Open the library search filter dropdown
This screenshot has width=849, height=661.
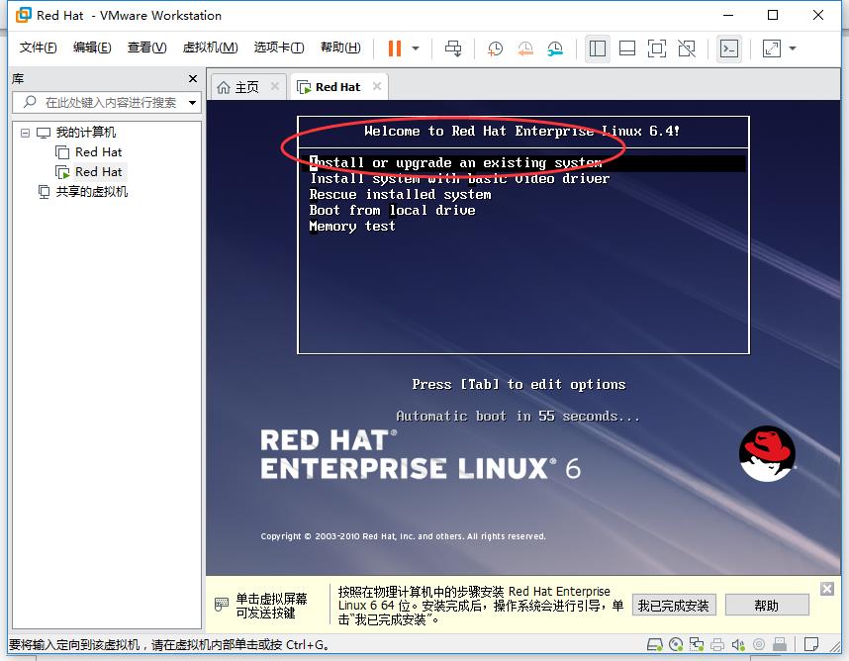(x=192, y=102)
